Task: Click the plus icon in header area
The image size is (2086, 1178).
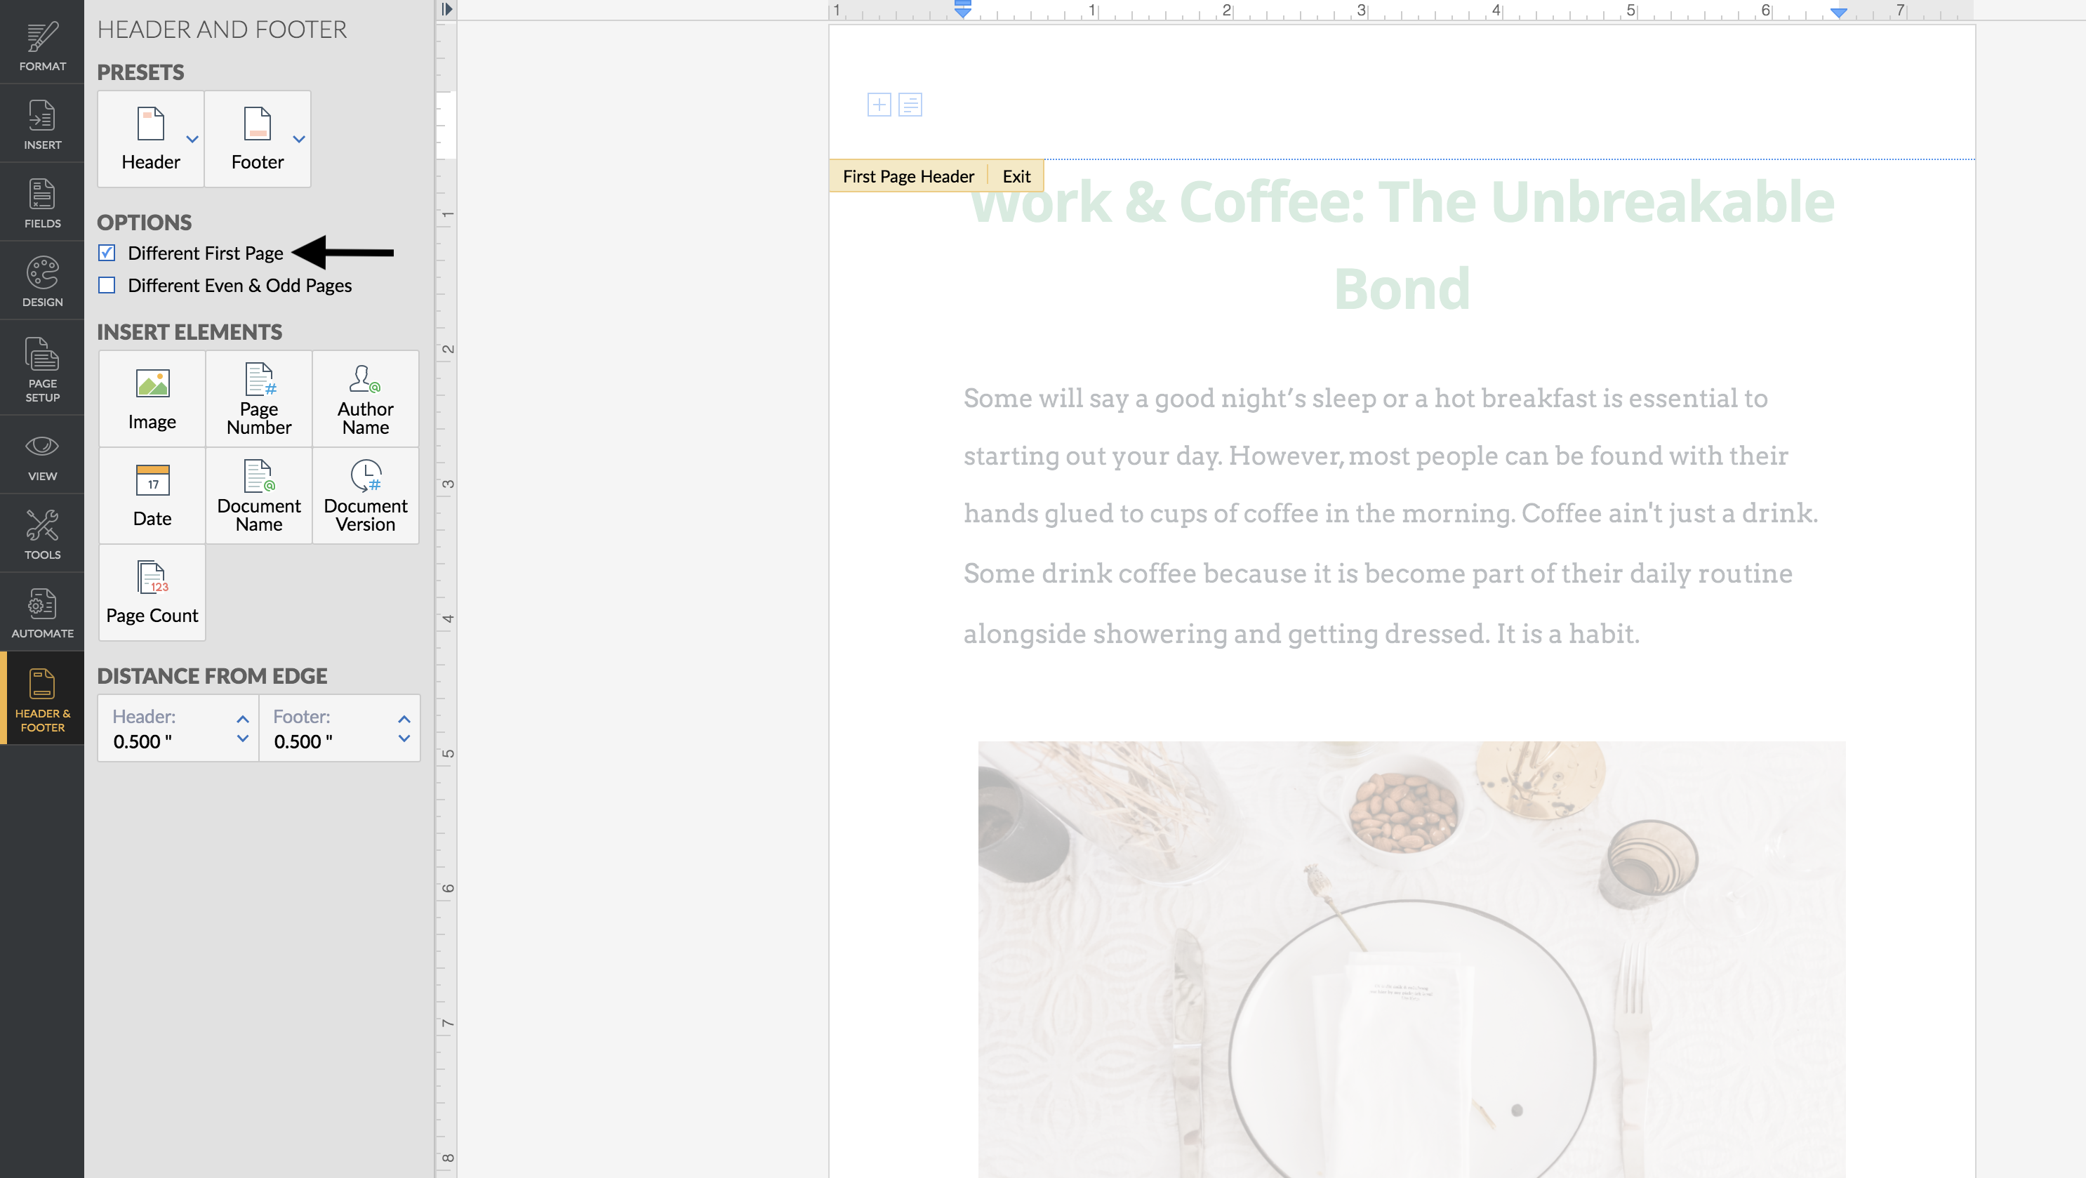Action: pyautogui.click(x=879, y=105)
